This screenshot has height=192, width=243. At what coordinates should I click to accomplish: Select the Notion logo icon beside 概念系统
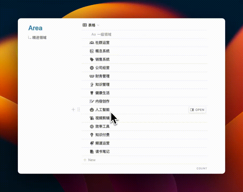pyautogui.click(x=92, y=51)
